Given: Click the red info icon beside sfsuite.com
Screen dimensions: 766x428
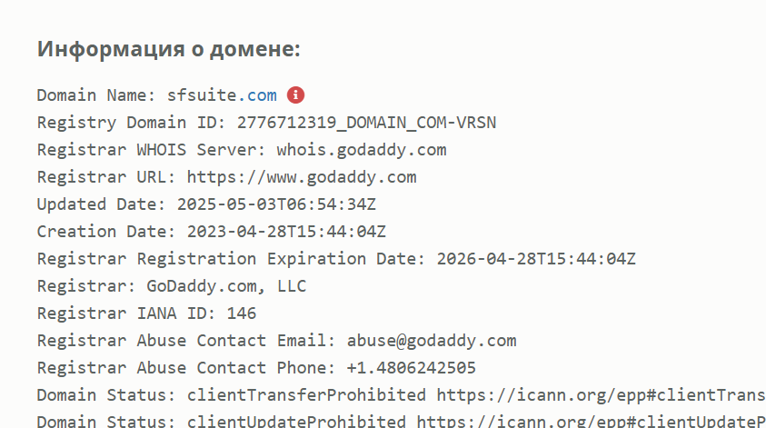Looking at the screenshot, I should pos(295,95).
